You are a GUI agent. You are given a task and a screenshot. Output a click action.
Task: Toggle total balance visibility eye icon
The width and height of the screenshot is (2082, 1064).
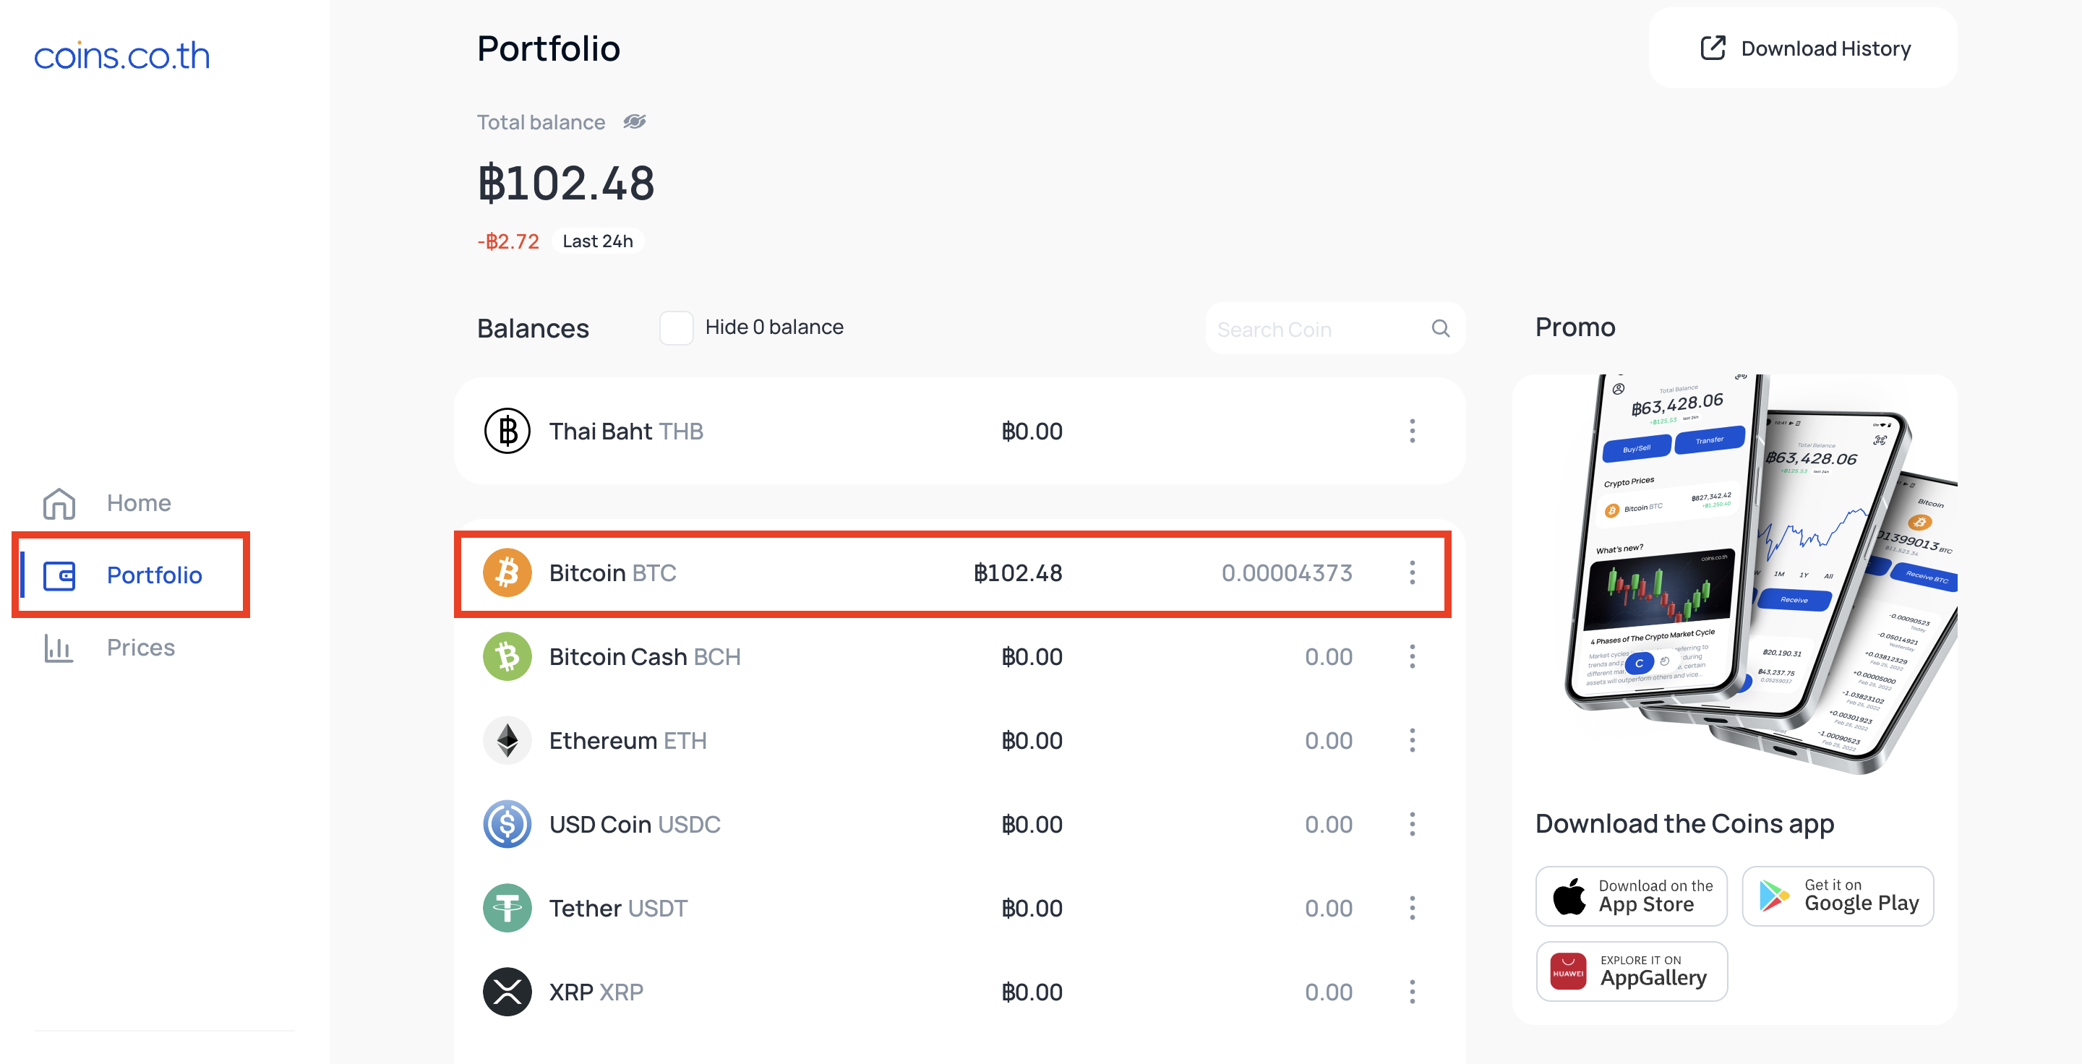pyautogui.click(x=635, y=122)
